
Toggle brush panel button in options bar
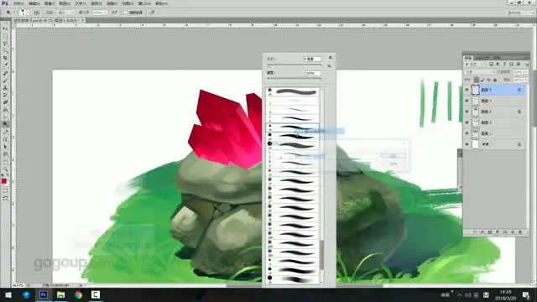click(37, 13)
